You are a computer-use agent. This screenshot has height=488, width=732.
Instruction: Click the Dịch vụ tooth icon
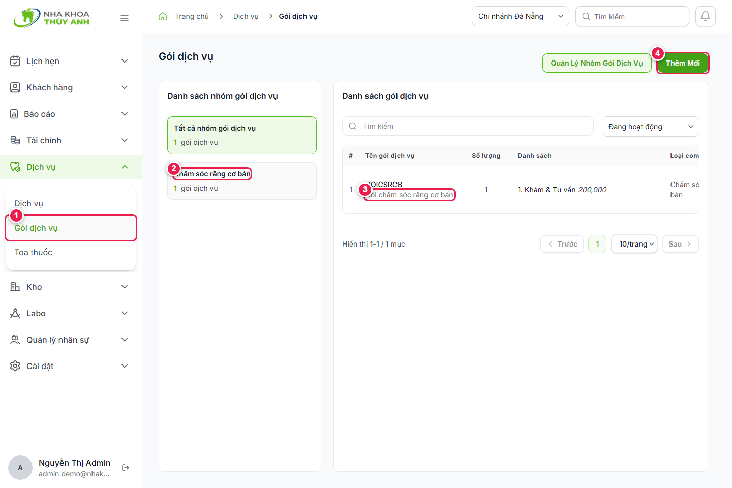pos(15,167)
